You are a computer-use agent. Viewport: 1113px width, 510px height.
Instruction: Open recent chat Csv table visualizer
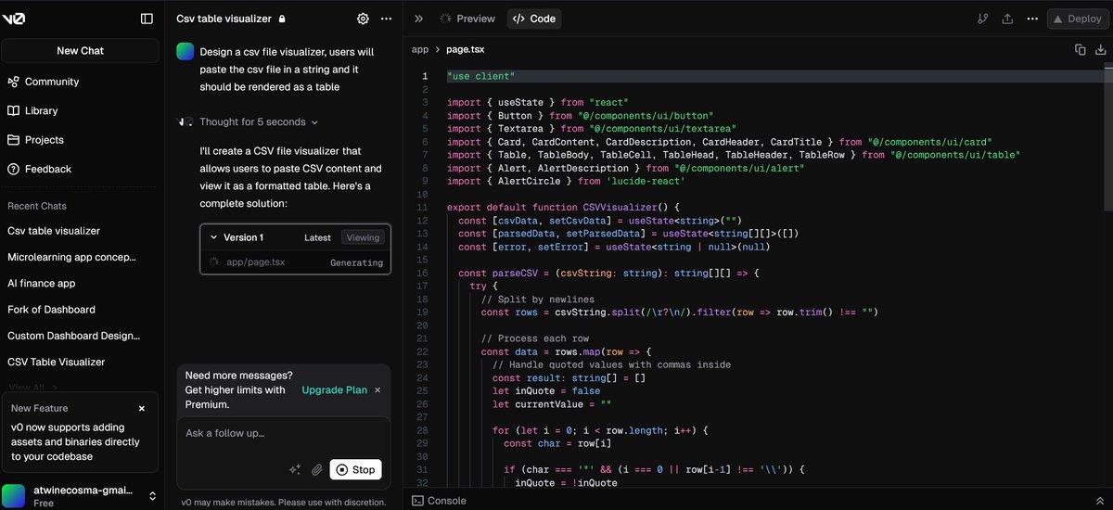click(54, 231)
